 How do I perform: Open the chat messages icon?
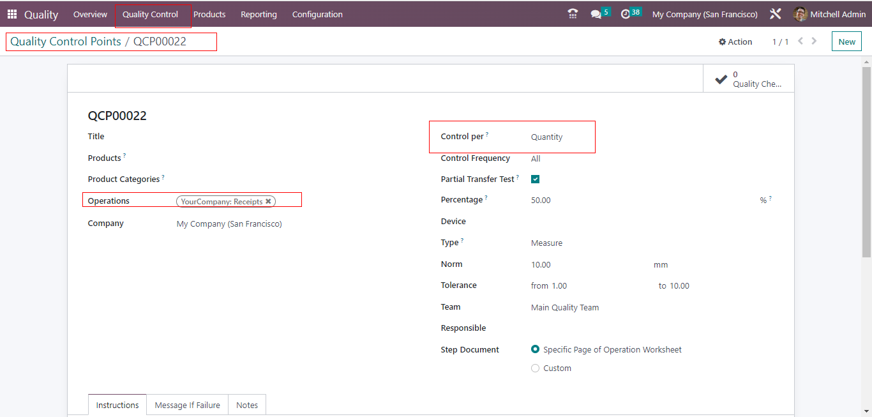pyautogui.click(x=596, y=14)
